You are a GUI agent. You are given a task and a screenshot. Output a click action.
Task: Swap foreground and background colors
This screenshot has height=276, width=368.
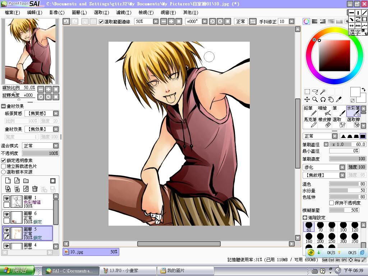363,89
